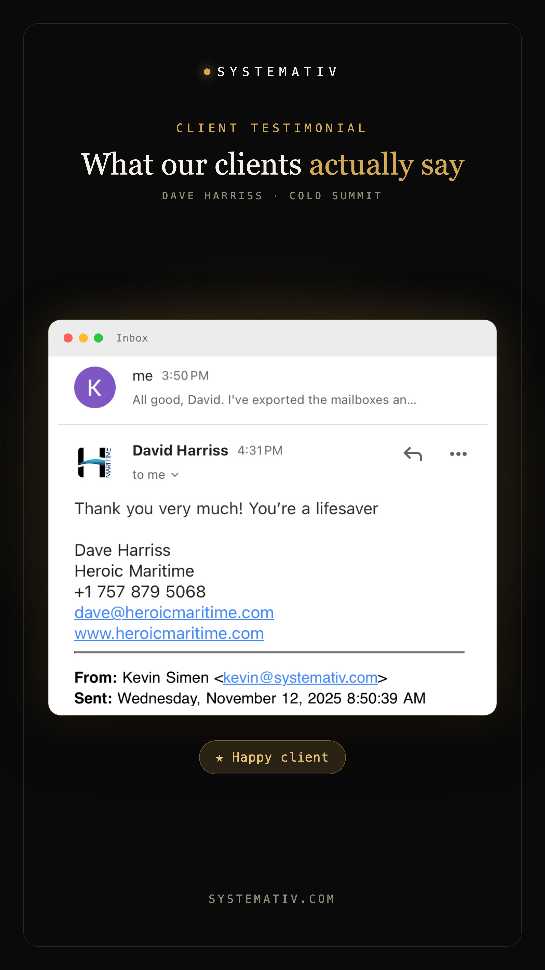Click the reply arrow icon
The width and height of the screenshot is (545, 970).
pyautogui.click(x=413, y=454)
